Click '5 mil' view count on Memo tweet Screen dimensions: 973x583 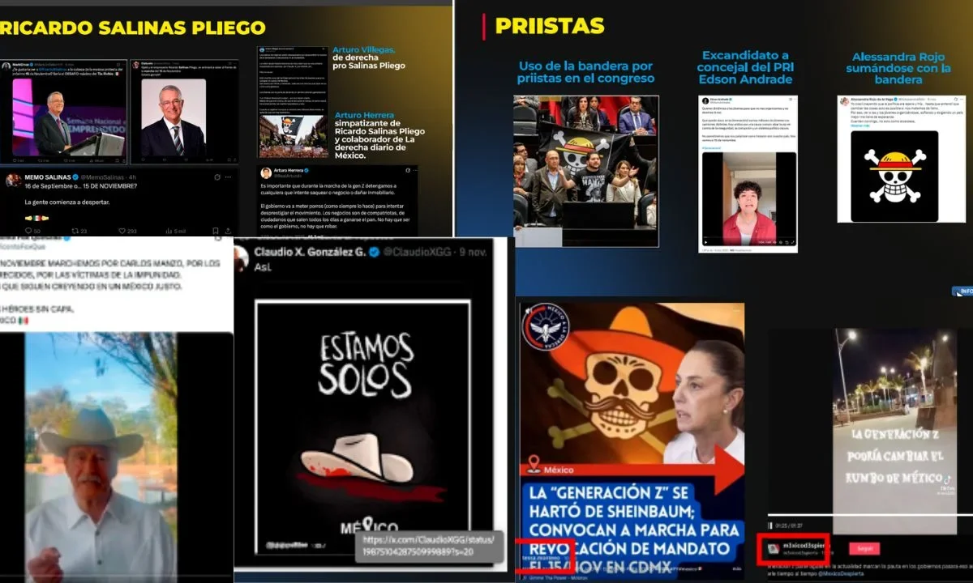tap(180, 231)
